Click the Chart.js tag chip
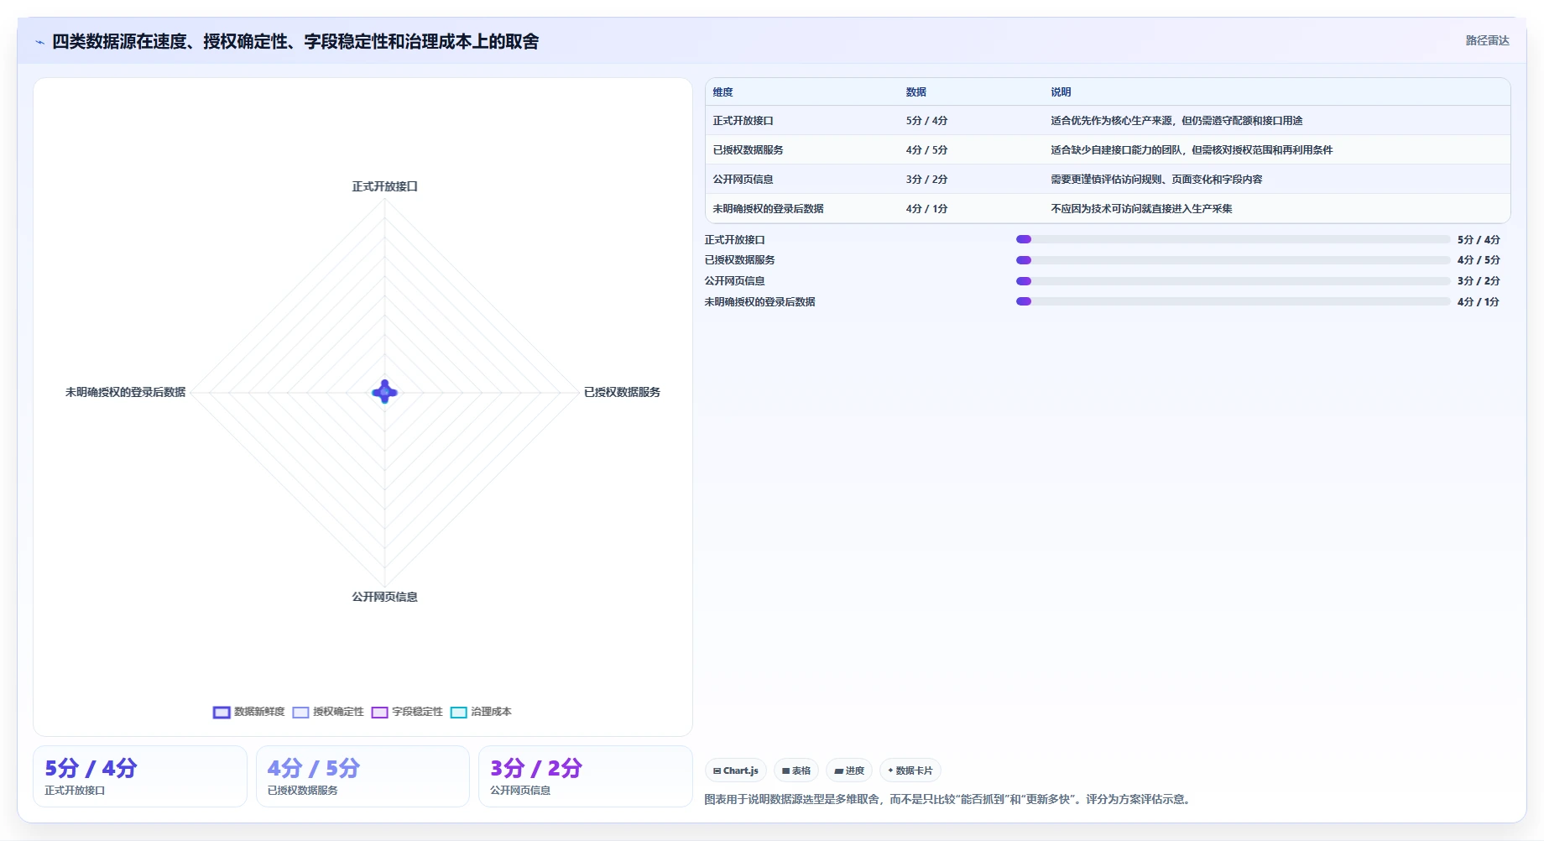This screenshot has height=841, width=1544. (x=736, y=770)
